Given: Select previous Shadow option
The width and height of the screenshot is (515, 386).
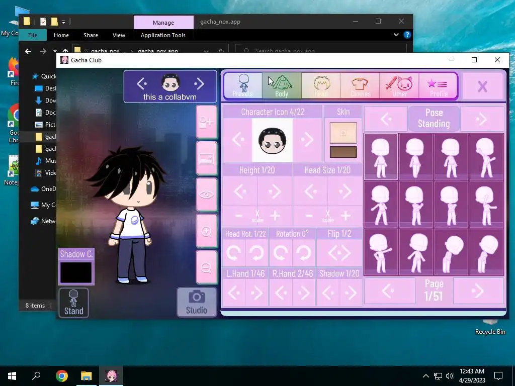Looking at the screenshot, I should (328, 293).
